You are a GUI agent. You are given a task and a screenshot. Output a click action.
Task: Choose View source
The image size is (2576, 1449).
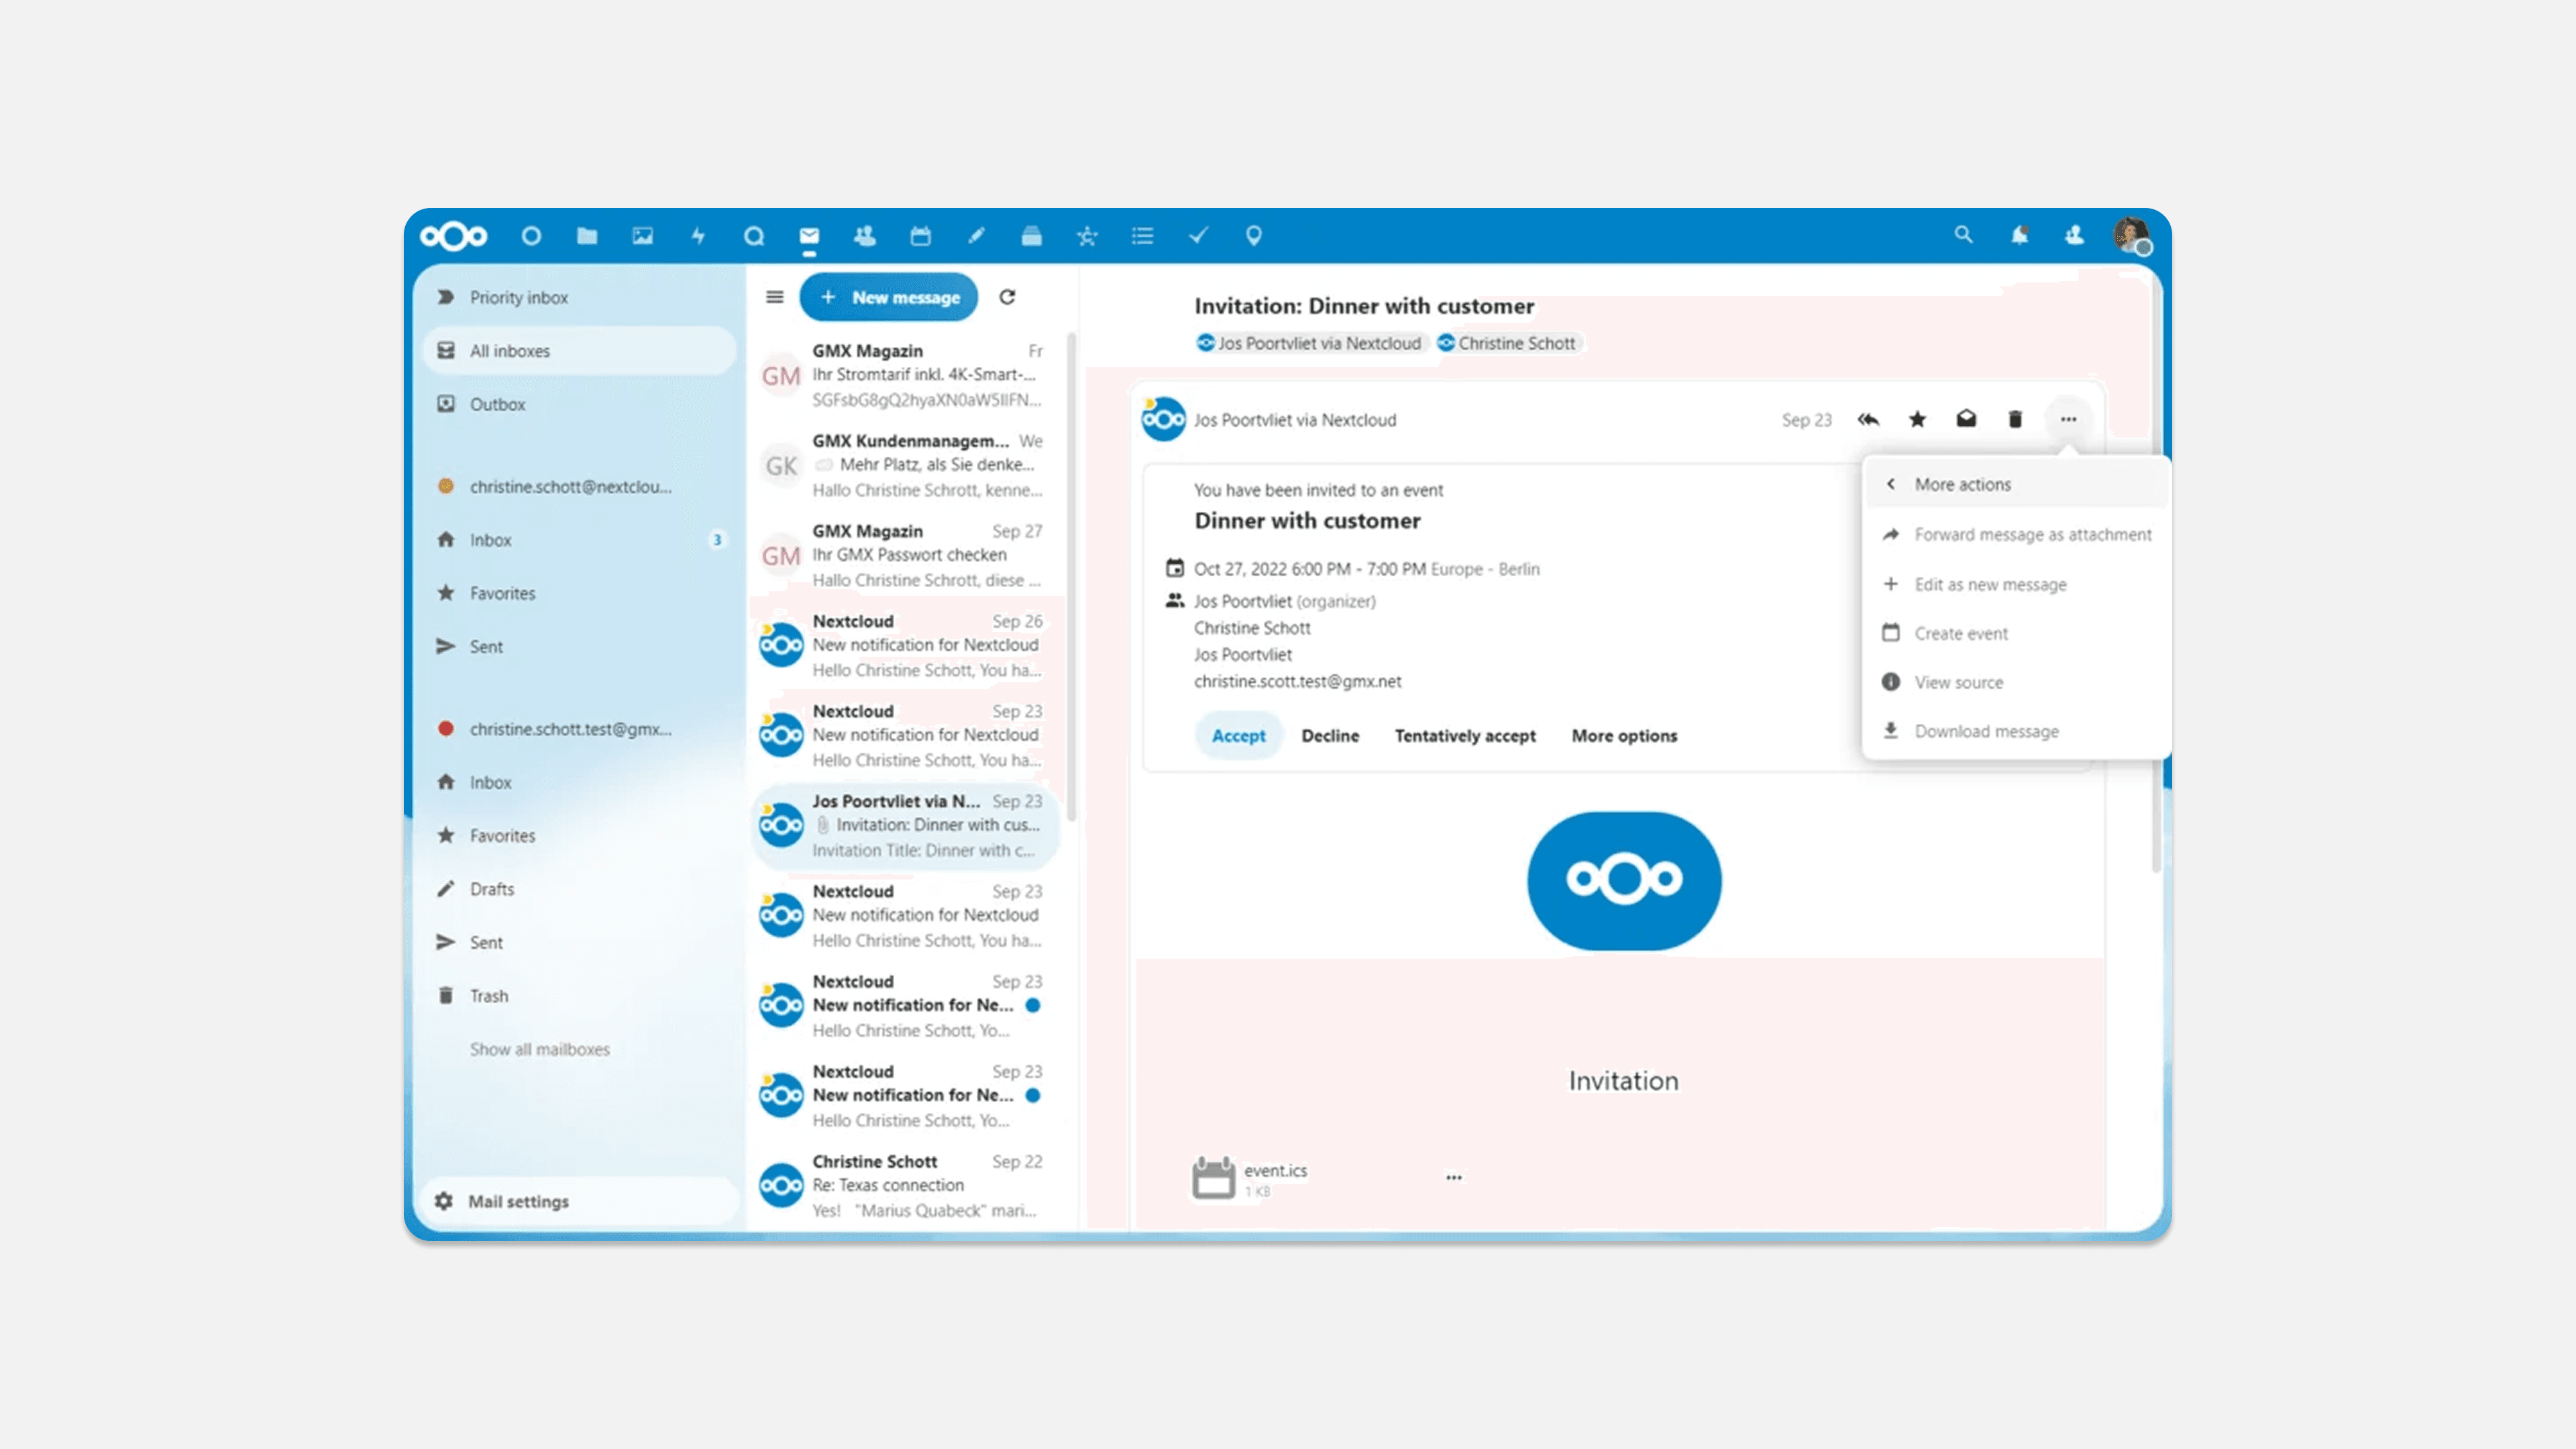(x=2017, y=682)
